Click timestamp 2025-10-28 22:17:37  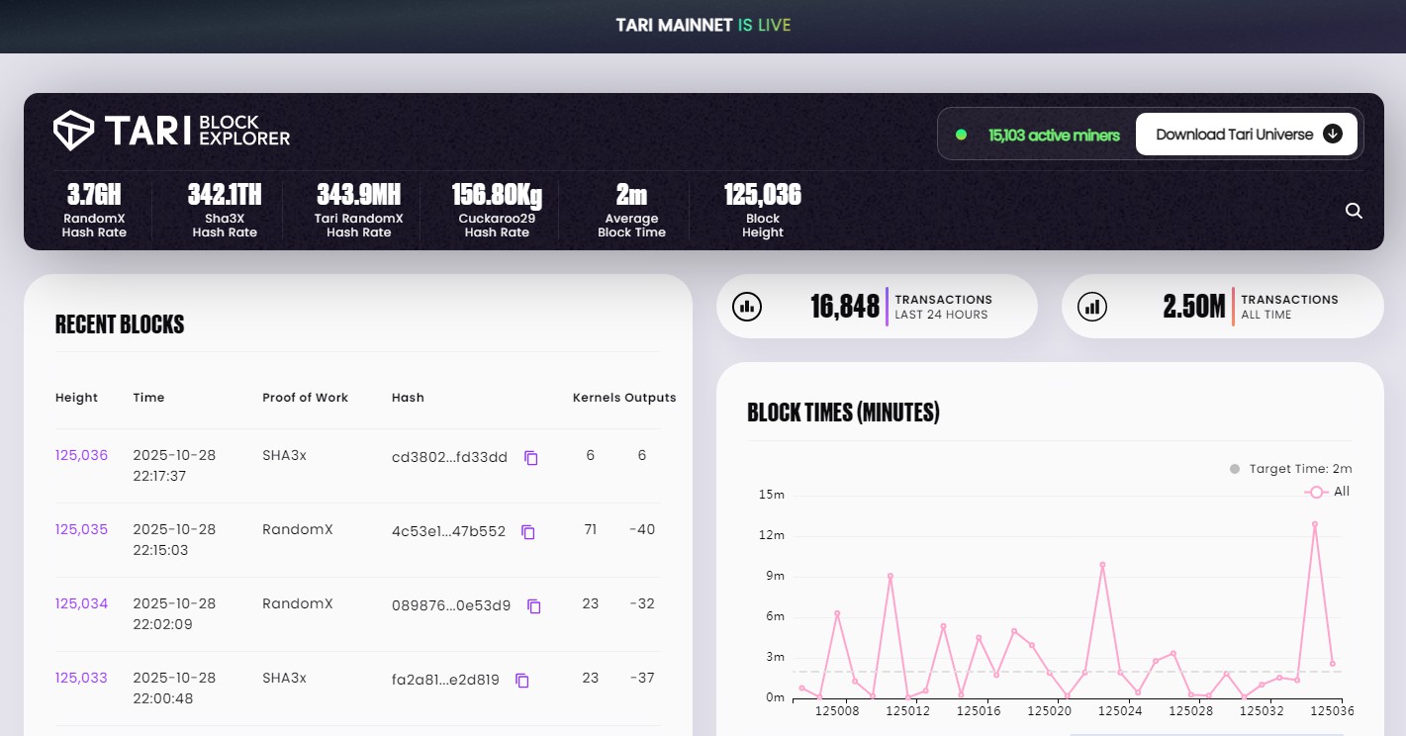coord(174,466)
